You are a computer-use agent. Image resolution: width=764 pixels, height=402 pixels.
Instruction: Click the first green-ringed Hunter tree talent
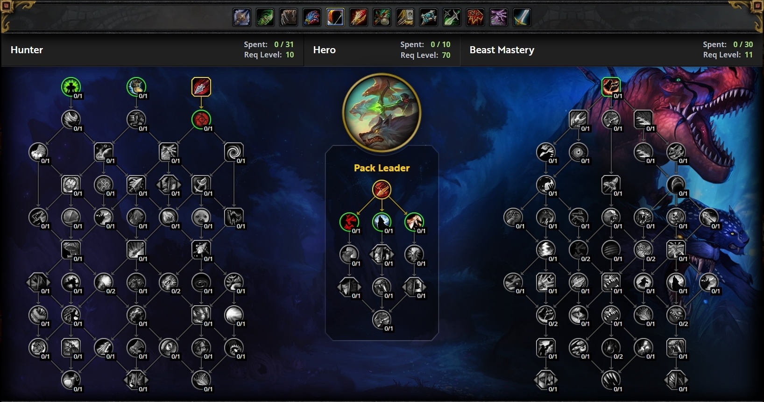71,87
